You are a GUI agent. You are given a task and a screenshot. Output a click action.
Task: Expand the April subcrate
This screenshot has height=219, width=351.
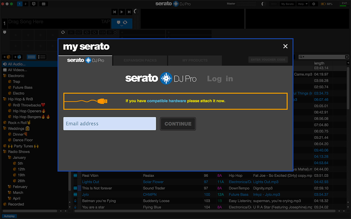pyautogui.click(x=10, y=198)
